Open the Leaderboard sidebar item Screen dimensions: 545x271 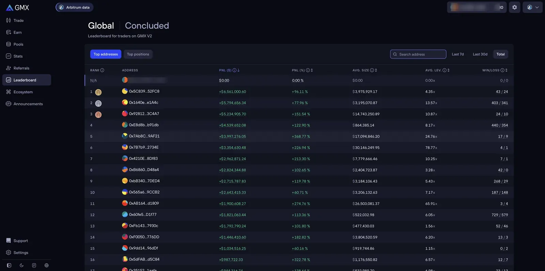[x=27, y=80]
